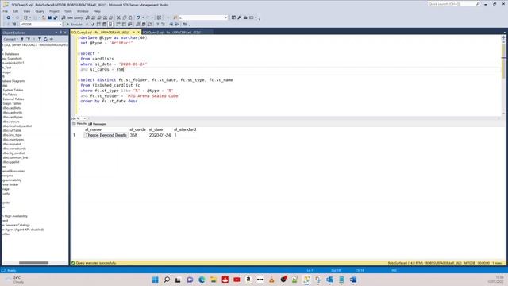This screenshot has height=286, width=508.
Task: Select the dbo.finished_cardlist table
Action: tap(17, 126)
